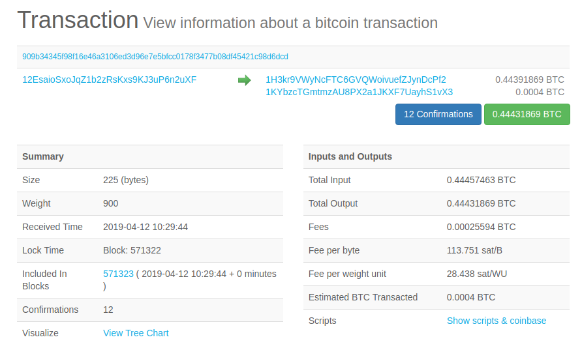Select the Size value 225 (bytes)
The image size is (582, 348).
[x=126, y=180]
